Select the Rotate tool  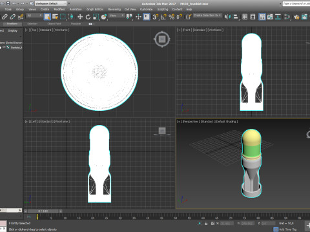click(88, 17)
